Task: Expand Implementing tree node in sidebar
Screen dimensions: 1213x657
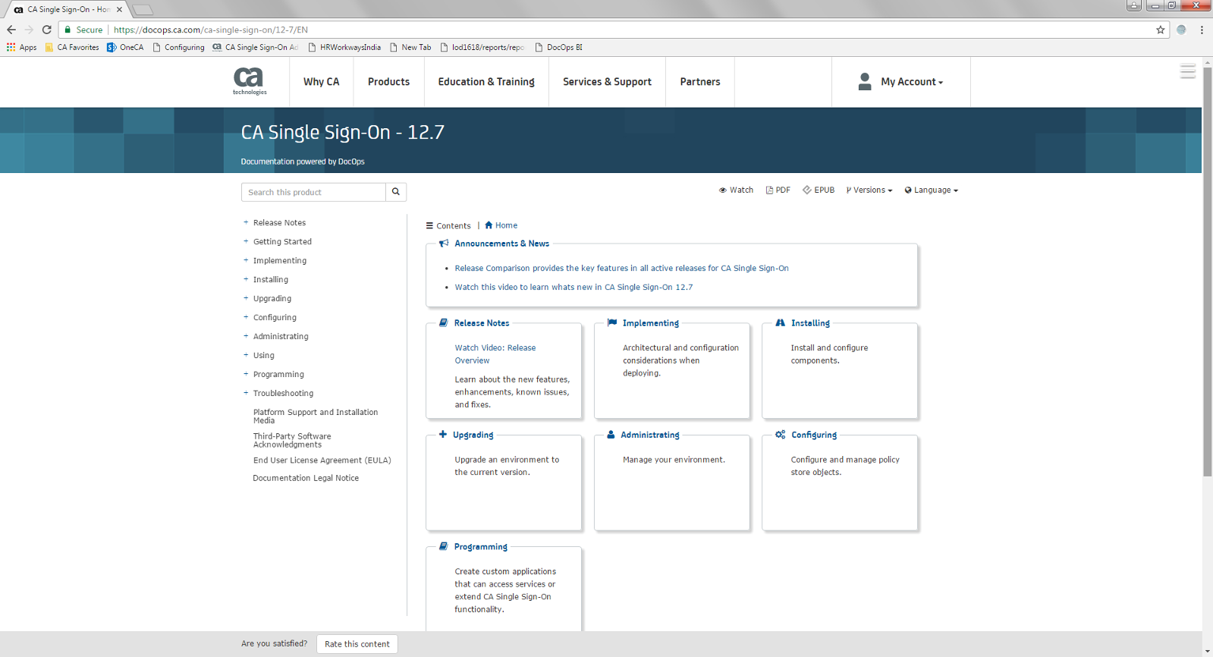Action: click(246, 260)
